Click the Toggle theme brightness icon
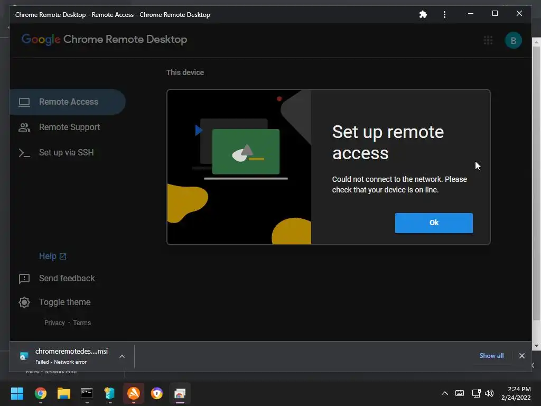This screenshot has width=541, height=406. (x=24, y=302)
